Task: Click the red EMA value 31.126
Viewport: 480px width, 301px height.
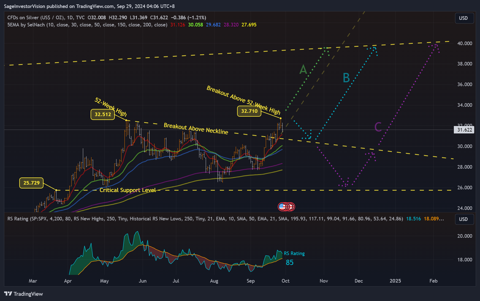Action: tap(178, 25)
